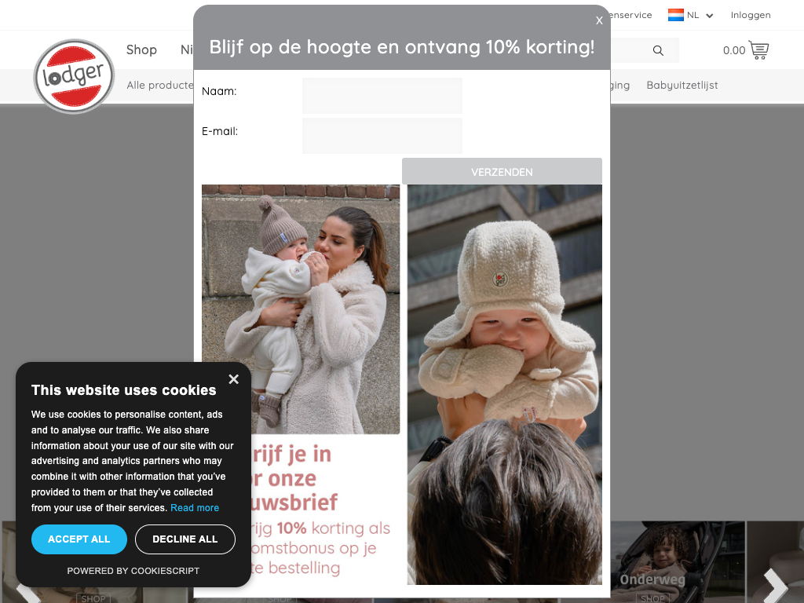Accept all cookies
The image size is (804, 603).
tap(79, 539)
